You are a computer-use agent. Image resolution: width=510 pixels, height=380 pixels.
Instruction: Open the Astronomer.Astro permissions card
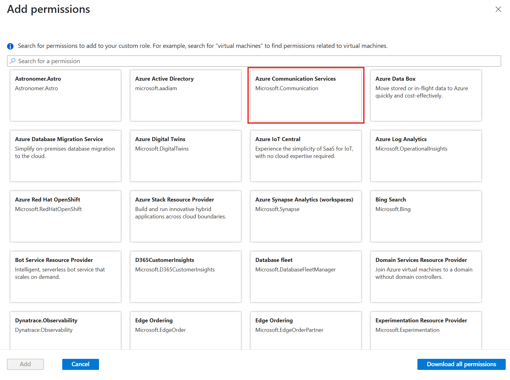click(66, 95)
